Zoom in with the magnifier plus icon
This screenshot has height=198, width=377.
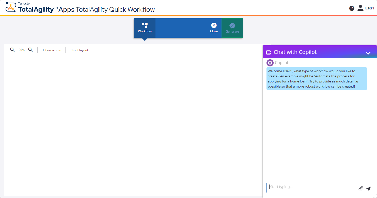point(30,50)
